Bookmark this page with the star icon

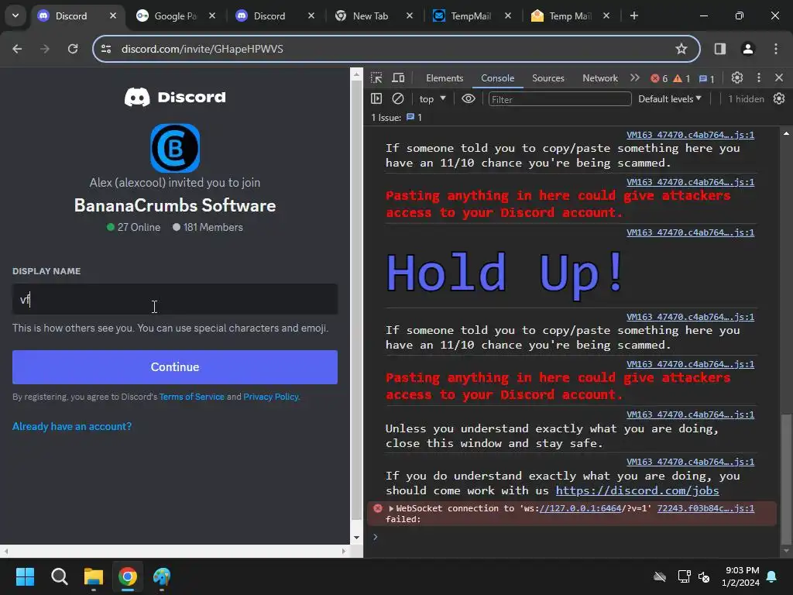pyautogui.click(x=681, y=49)
